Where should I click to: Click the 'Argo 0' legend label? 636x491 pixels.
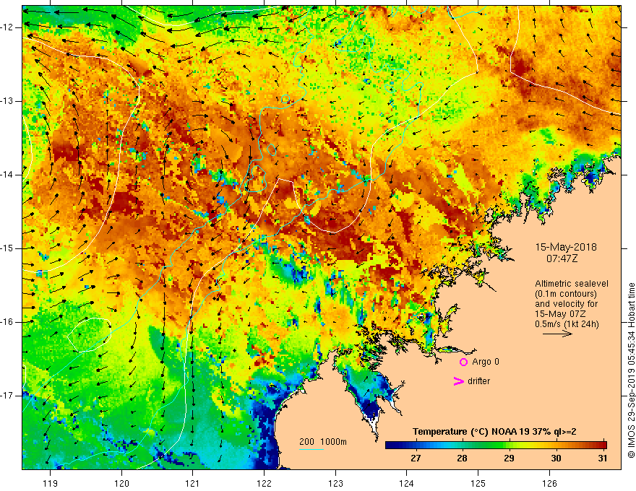486,362
